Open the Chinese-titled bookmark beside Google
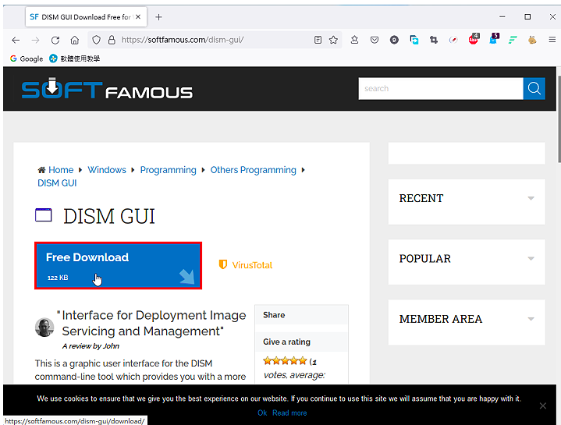The height and width of the screenshot is (425, 561). coord(74,58)
